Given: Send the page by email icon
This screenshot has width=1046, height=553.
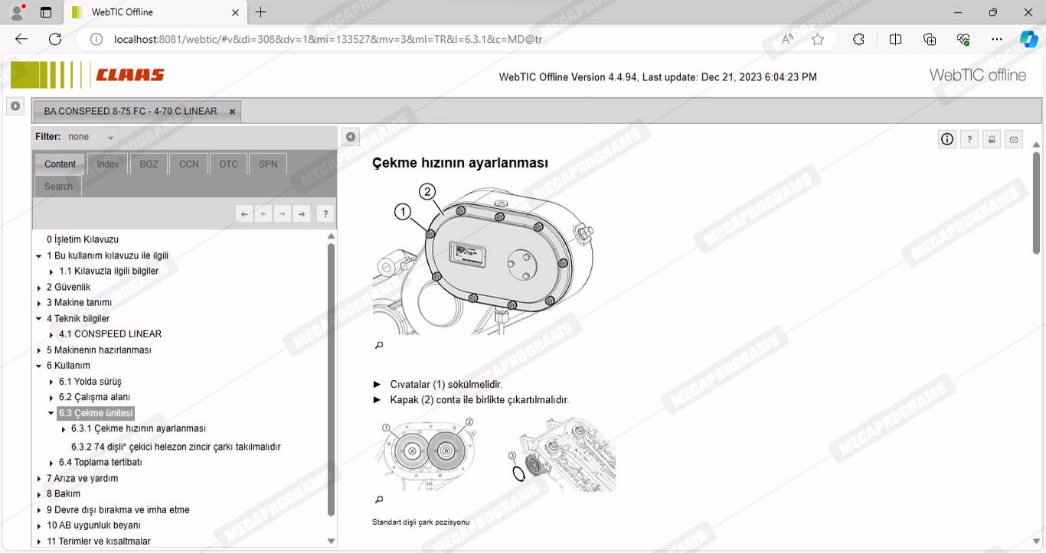Looking at the screenshot, I should (1014, 139).
